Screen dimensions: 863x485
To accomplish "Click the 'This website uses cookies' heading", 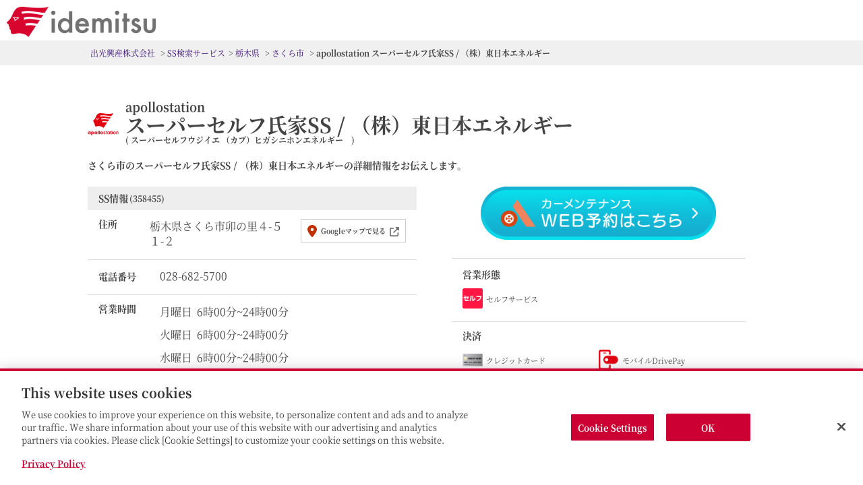I will (x=107, y=393).
